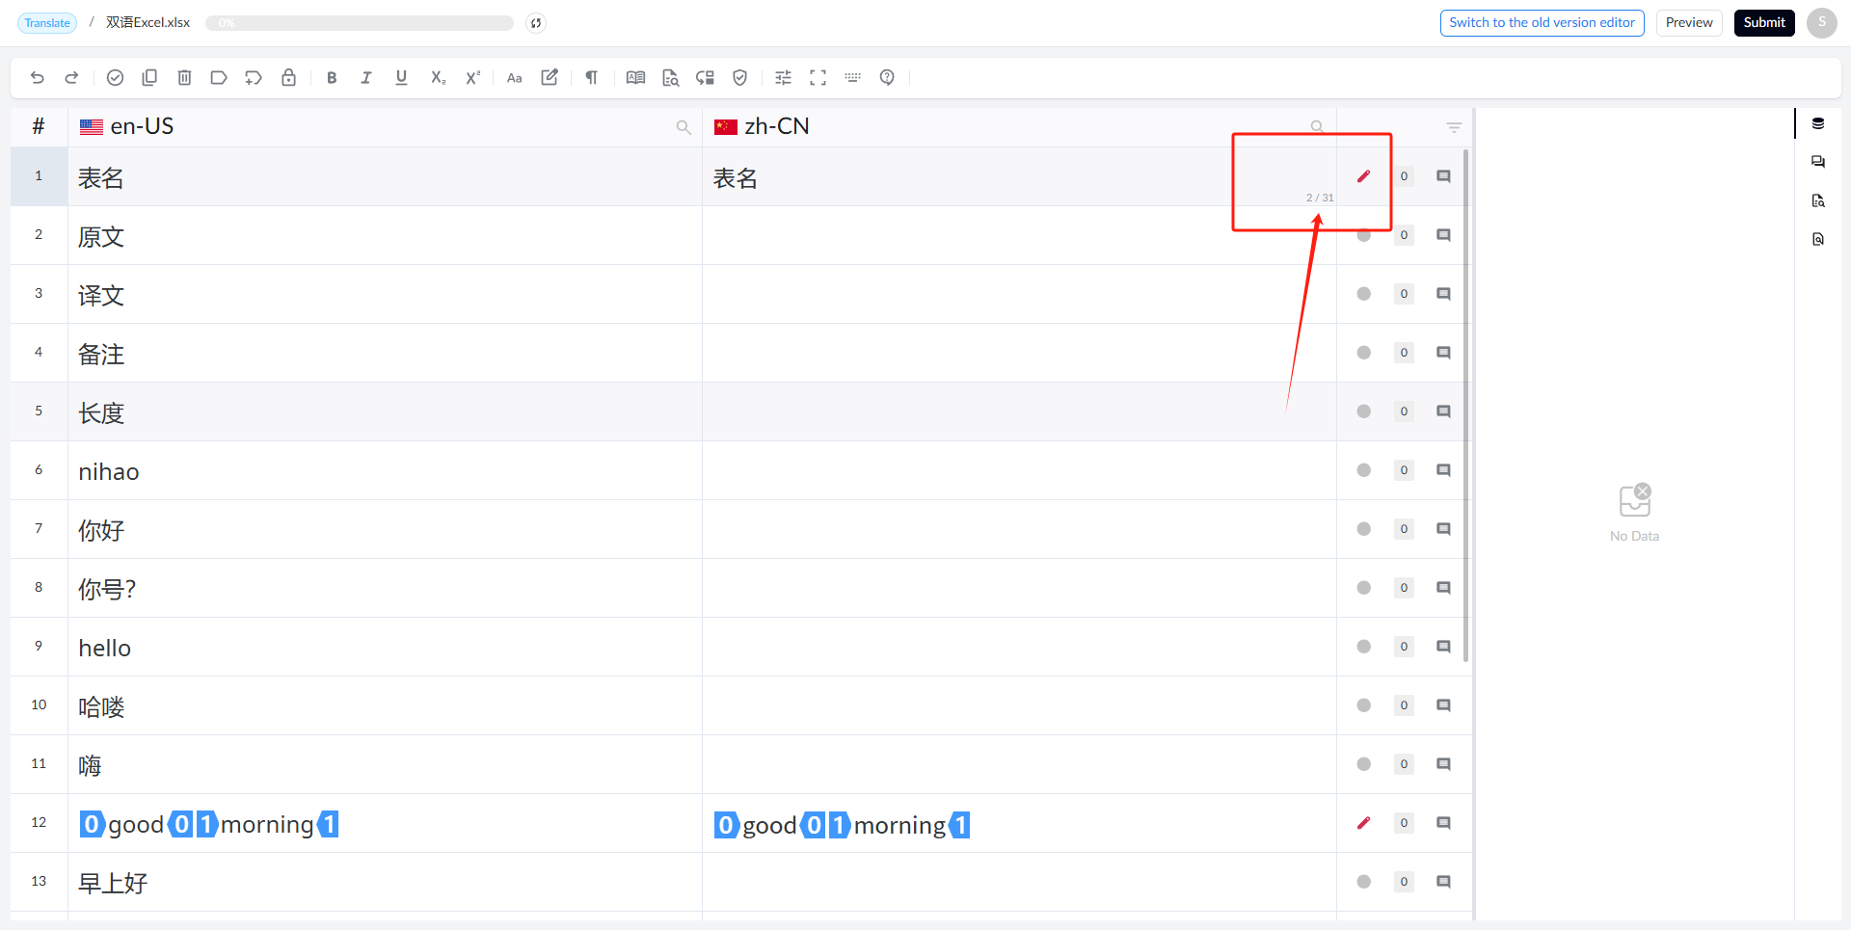This screenshot has width=1851, height=930.
Task: Apply superscript formatting
Action: point(472,78)
